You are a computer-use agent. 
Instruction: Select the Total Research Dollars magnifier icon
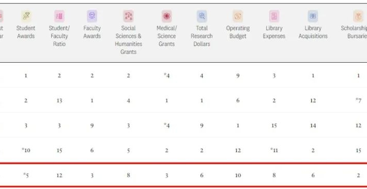[x=202, y=16]
